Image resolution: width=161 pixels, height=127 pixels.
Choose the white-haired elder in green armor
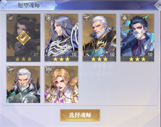(x=23, y=84)
